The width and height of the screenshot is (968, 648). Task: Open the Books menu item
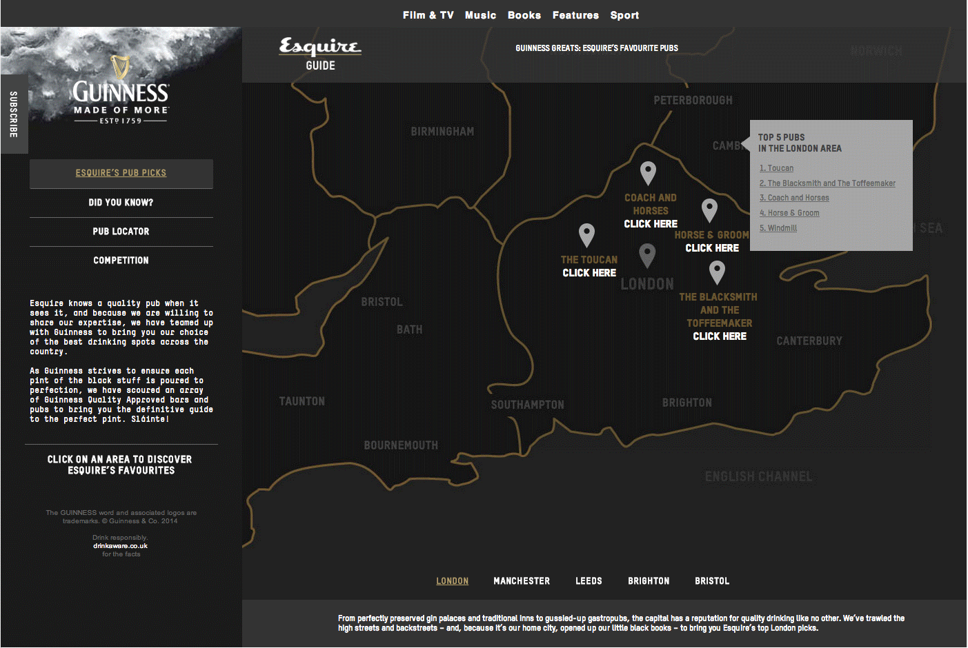coord(524,15)
